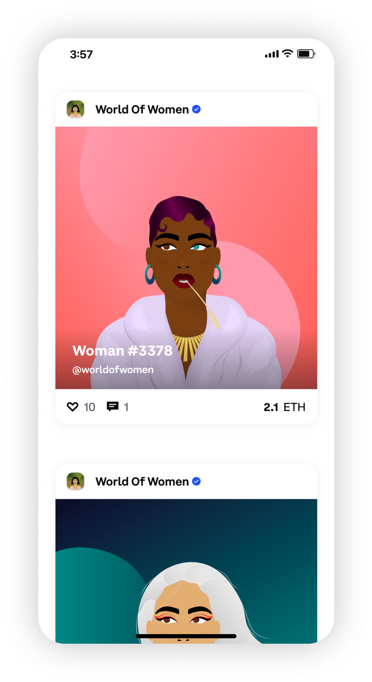
Task: Tap the comment count 1
Action: tap(126, 407)
